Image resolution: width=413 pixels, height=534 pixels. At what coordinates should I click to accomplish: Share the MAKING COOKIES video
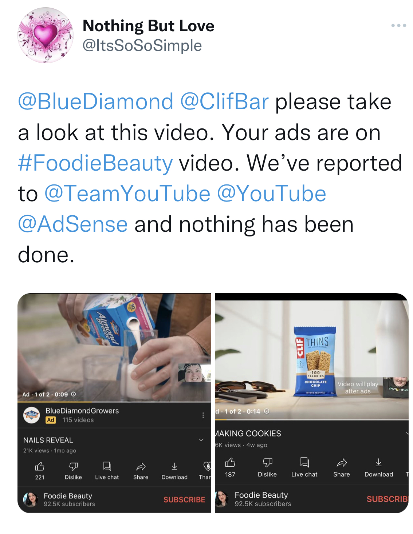pos(342,467)
